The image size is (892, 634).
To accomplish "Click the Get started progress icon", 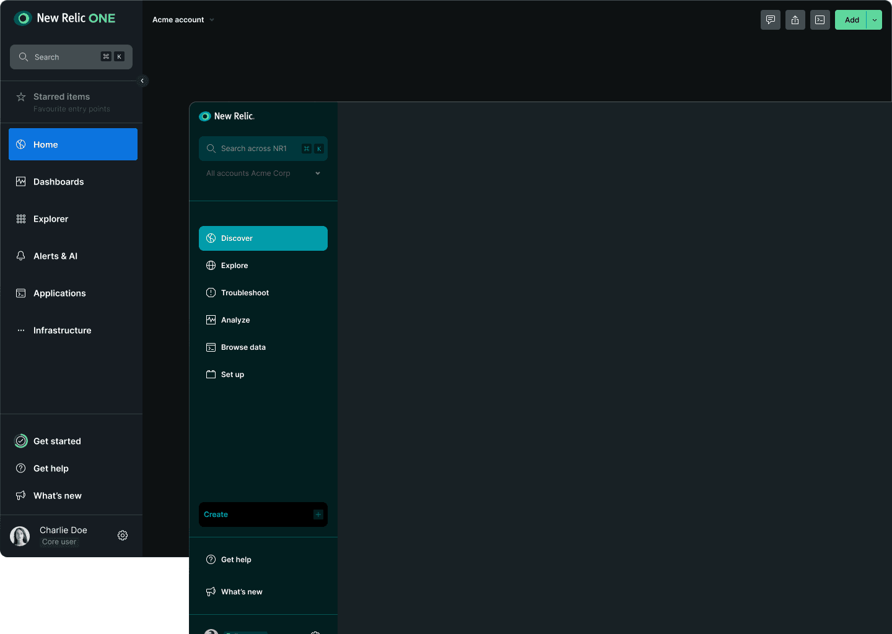I will 21,441.
